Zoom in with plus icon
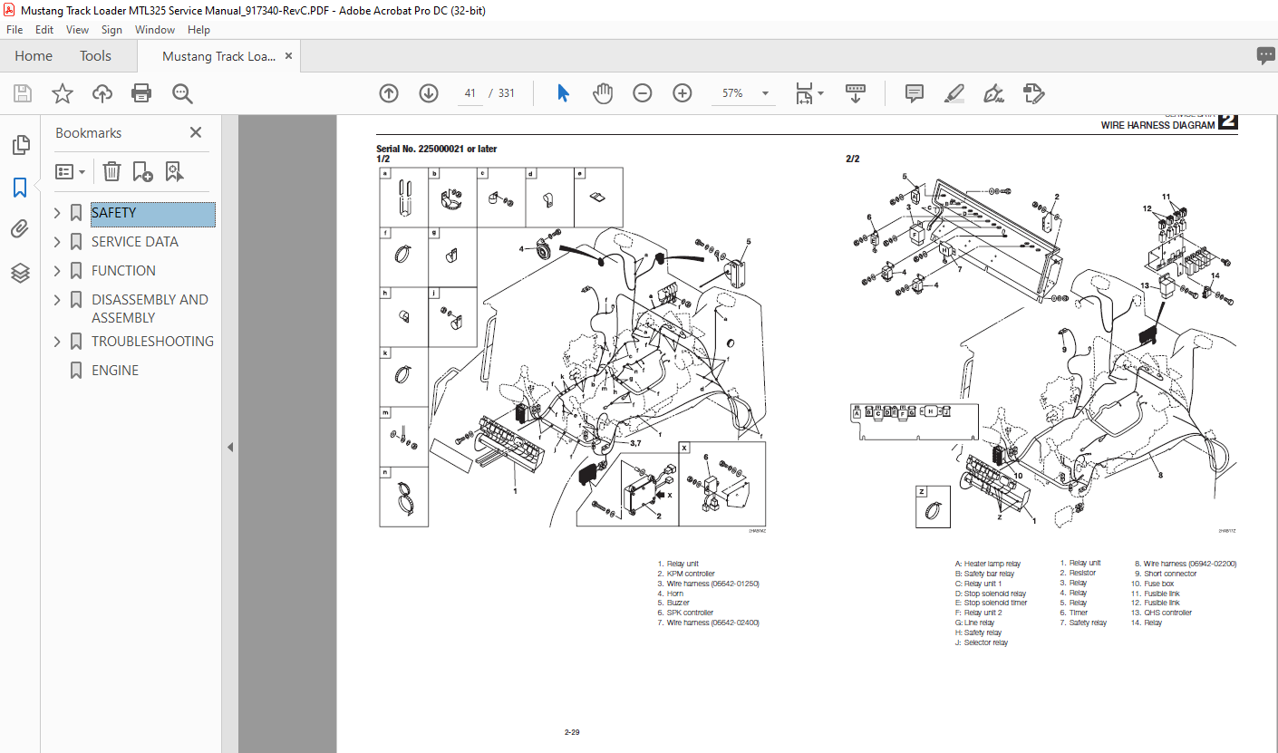Viewport: 1278px width, 753px height. click(x=683, y=93)
